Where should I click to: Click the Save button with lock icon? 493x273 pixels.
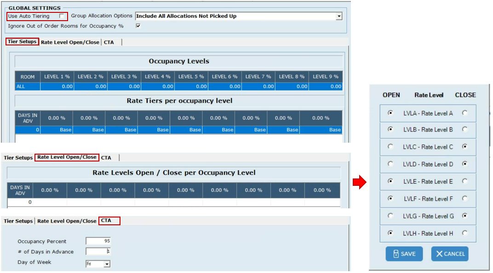tap(404, 254)
